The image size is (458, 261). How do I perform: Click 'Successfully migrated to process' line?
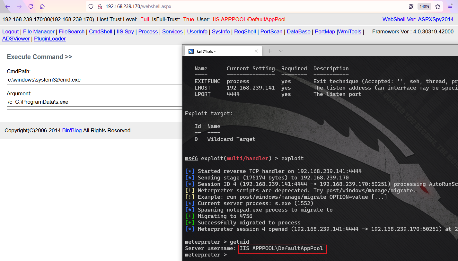243,222
